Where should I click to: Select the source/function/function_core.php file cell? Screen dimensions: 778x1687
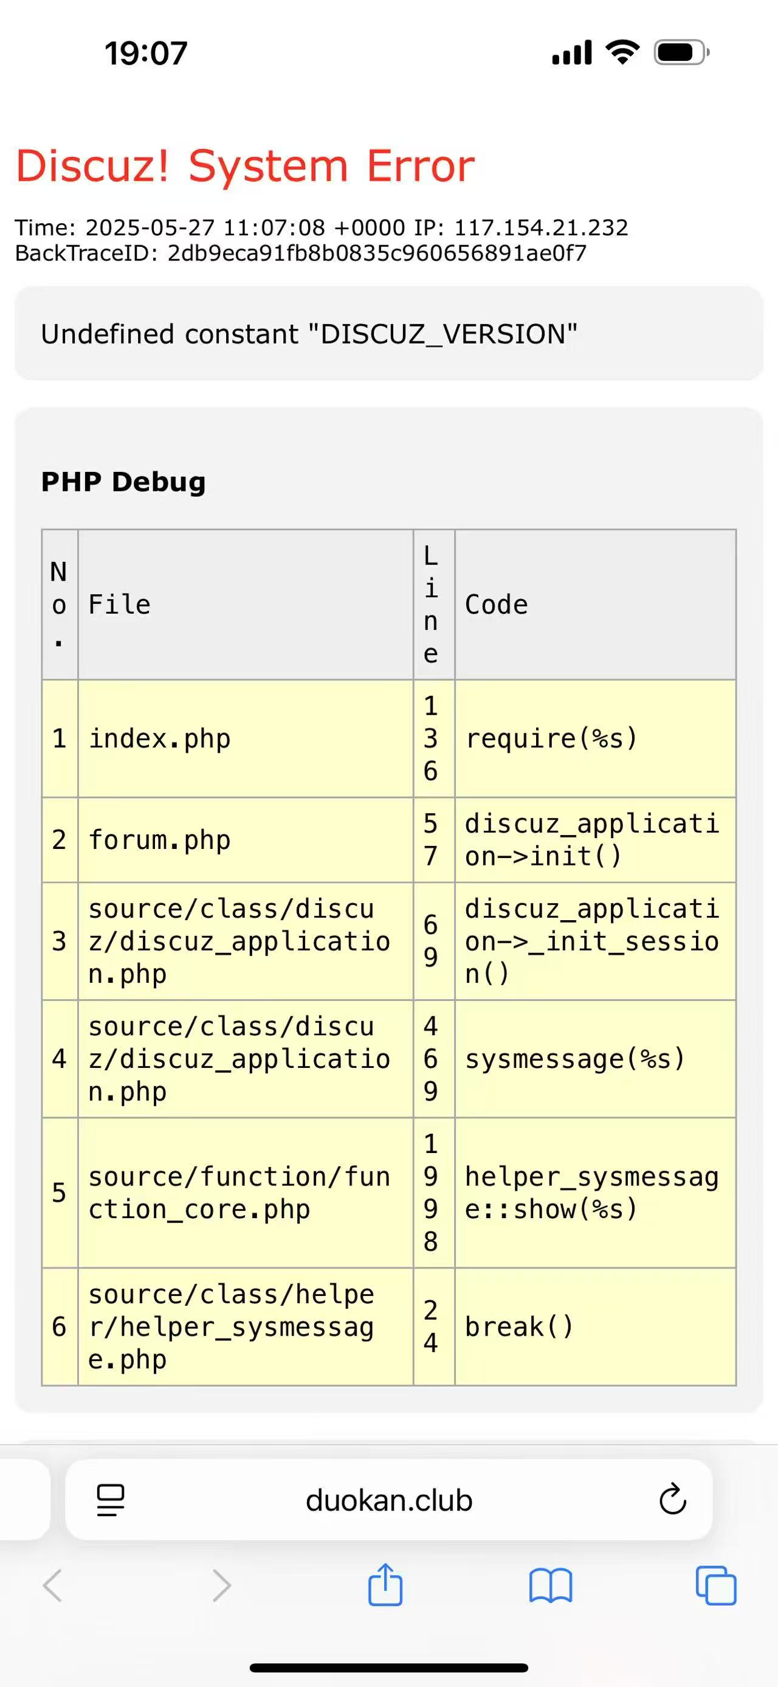click(x=246, y=1193)
